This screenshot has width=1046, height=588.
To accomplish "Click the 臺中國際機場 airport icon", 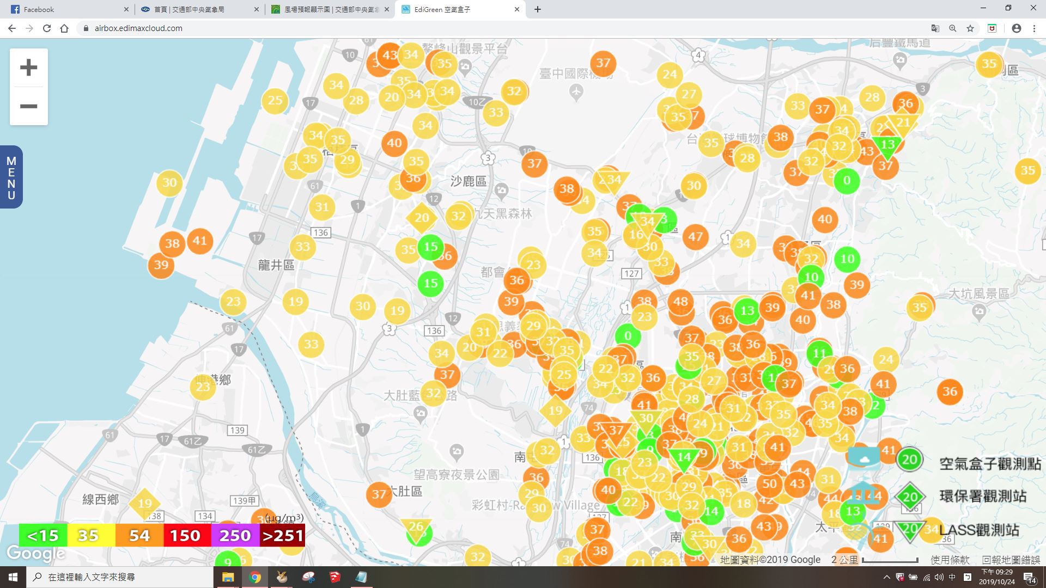I will (x=576, y=92).
